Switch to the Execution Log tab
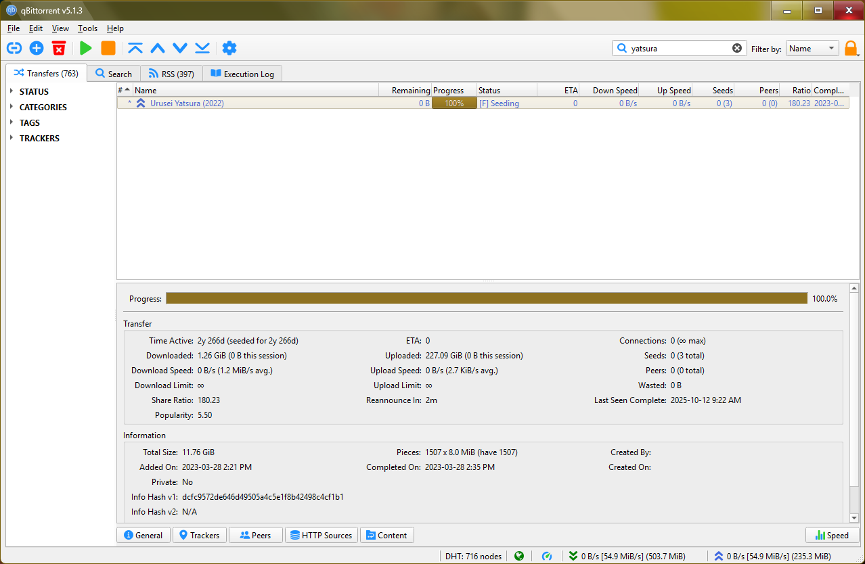The width and height of the screenshot is (865, 564). pyautogui.click(x=242, y=74)
